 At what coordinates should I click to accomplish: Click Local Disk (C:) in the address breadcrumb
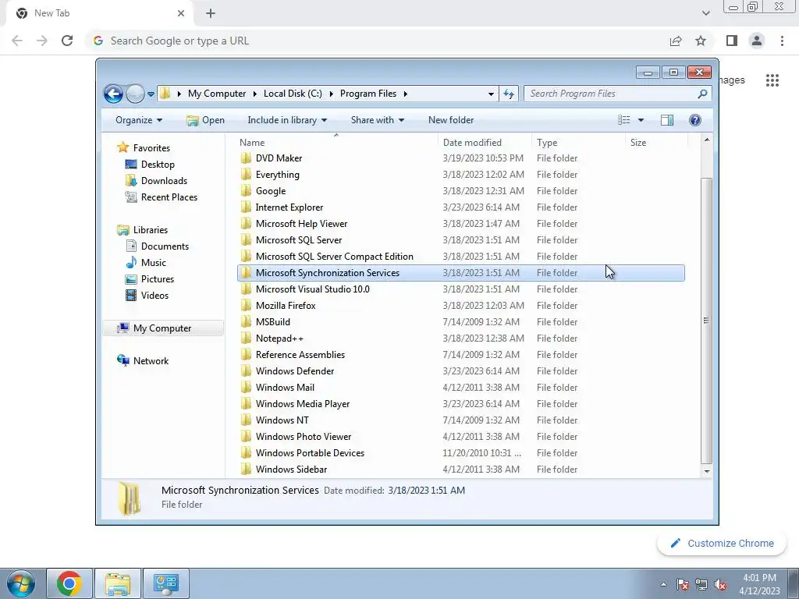click(x=293, y=94)
